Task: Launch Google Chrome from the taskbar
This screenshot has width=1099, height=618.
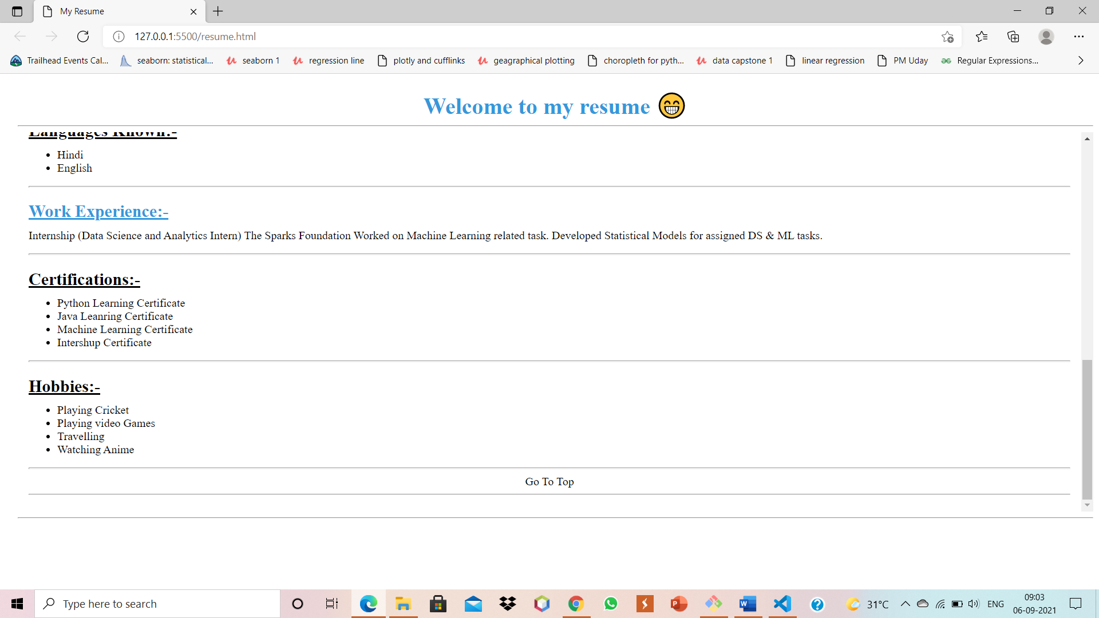Action: (x=576, y=604)
